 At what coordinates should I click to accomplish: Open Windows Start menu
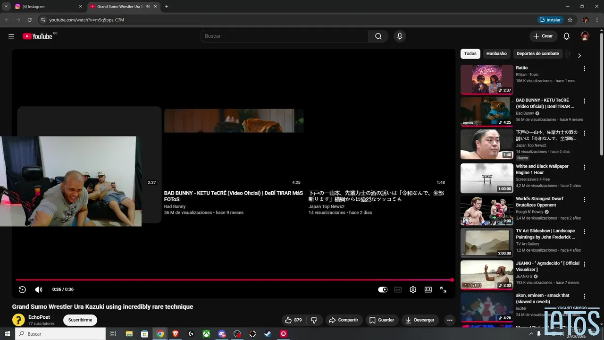(7, 334)
